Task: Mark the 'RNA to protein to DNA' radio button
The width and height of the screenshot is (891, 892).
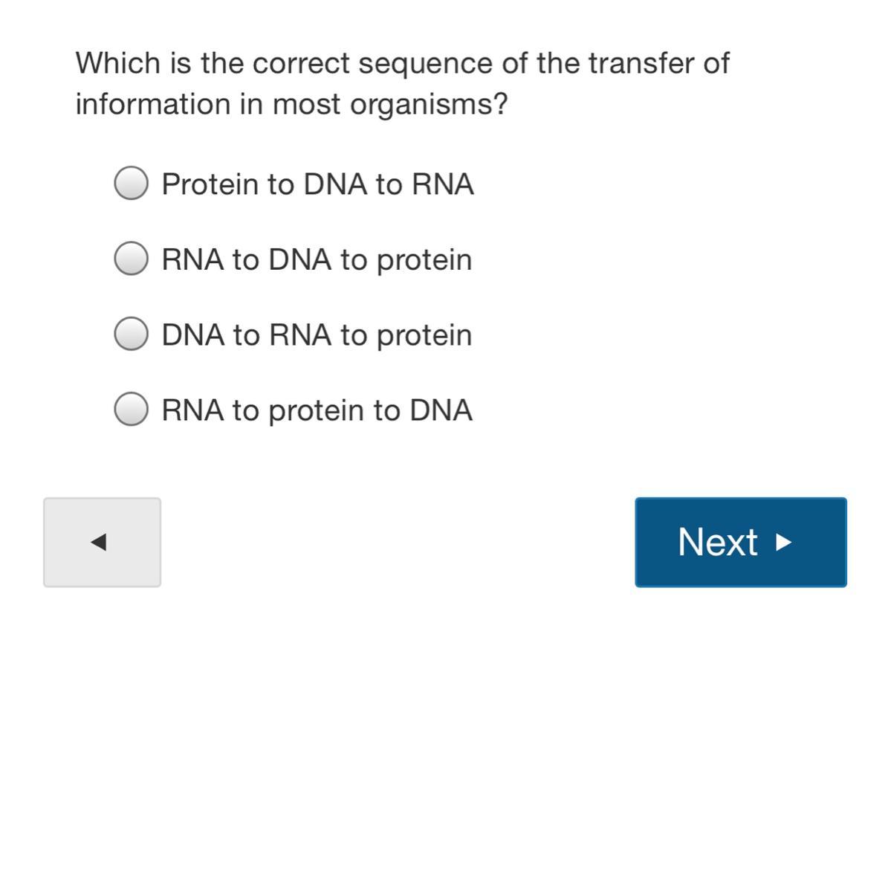Action: (x=132, y=409)
